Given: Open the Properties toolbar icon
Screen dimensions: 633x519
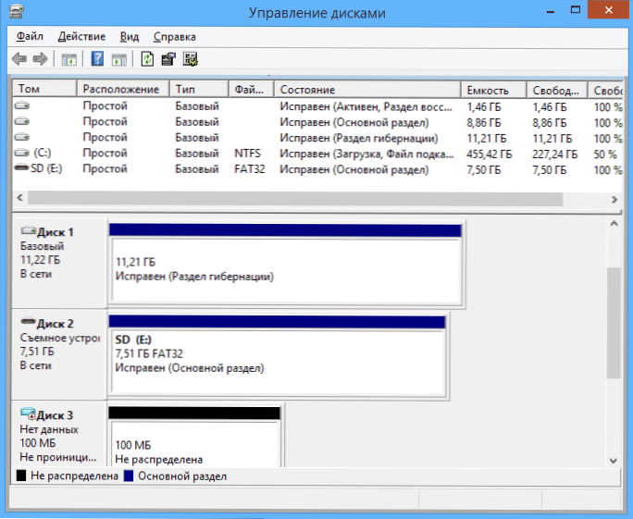Looking at the screenshot, I should [x=168, y=59].
